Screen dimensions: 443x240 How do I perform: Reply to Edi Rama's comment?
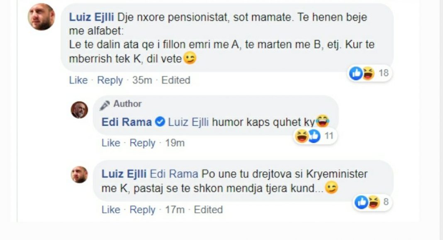pyautogui.click(x=142, y=143)
